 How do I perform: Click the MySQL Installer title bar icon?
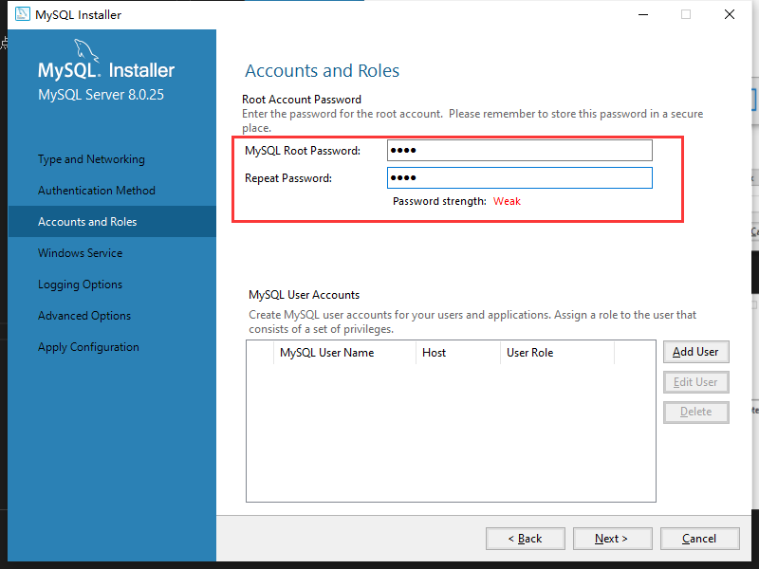[x=20, y=14]
